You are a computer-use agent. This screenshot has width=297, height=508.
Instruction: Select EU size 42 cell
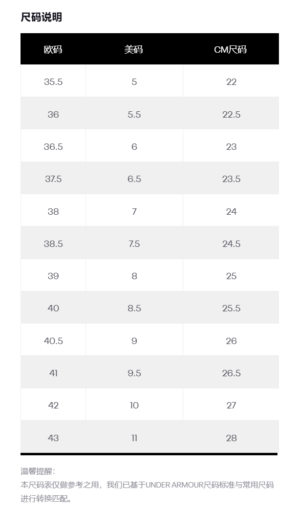pyautogui.click(x=53, y=405)
